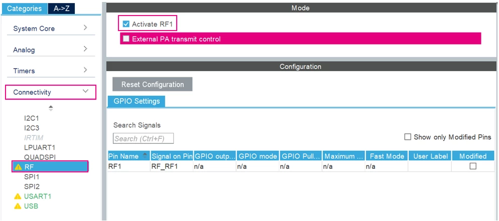The width and height of the screenshot is (499, 221).
Task: Uncheck the Activate RF1 checkbox
Action: pos(126,24)
